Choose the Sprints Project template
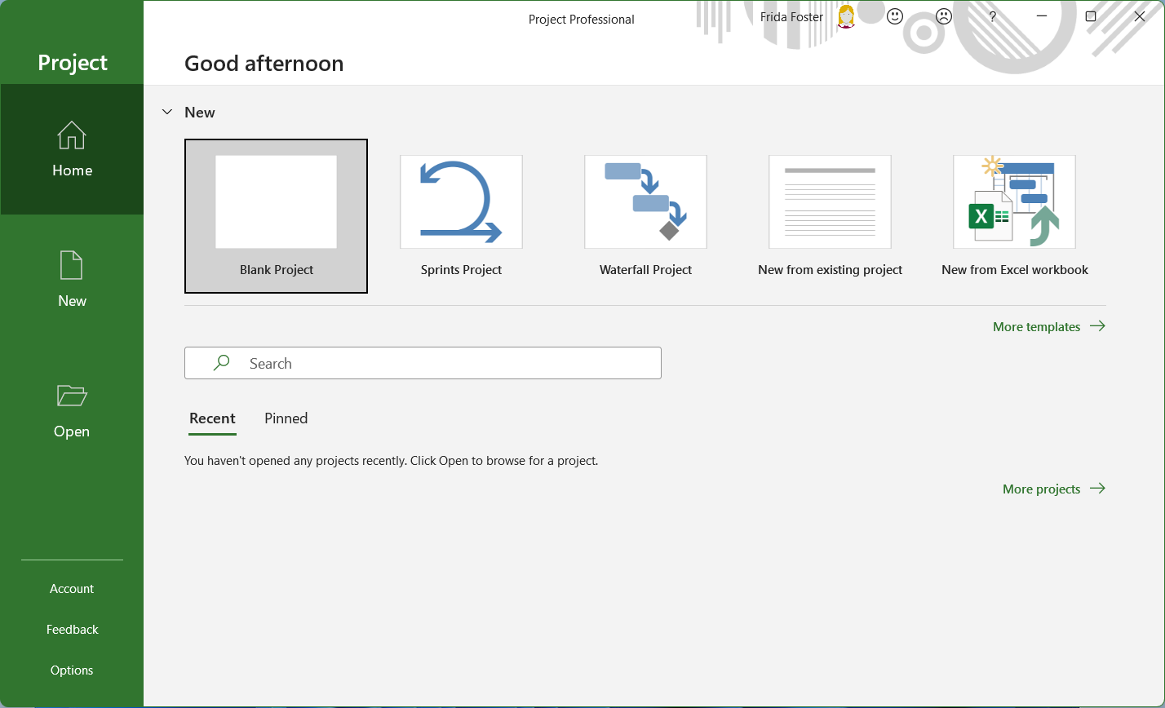This screenshot has width=1165, height=708. click(461, 216)
